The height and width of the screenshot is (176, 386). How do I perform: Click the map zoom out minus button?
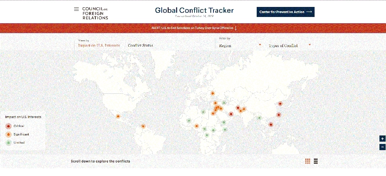tap(382, 147)
